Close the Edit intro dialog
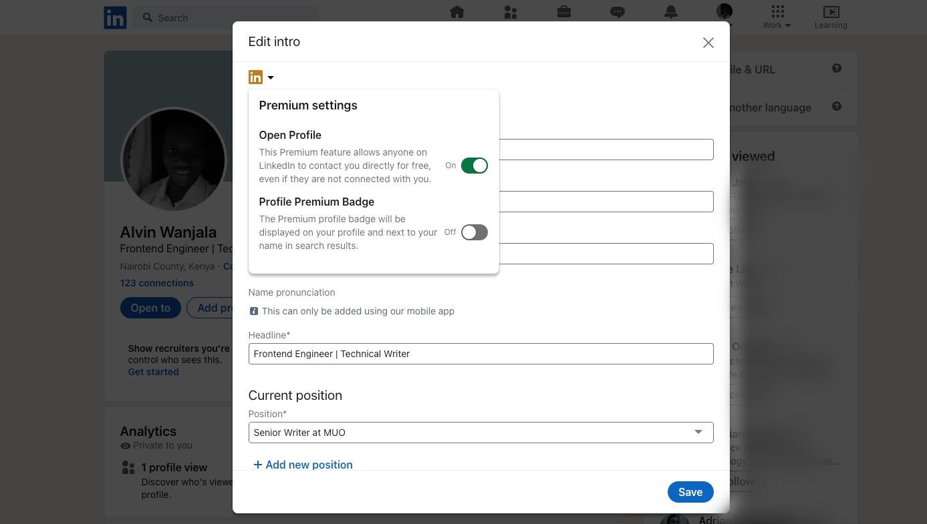Image resolution: width=927 pixels, height=524 pixels. tap(708, 43)
